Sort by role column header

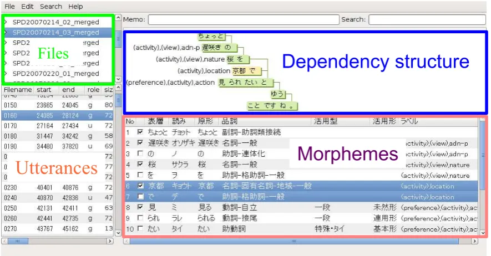[93, 90]
